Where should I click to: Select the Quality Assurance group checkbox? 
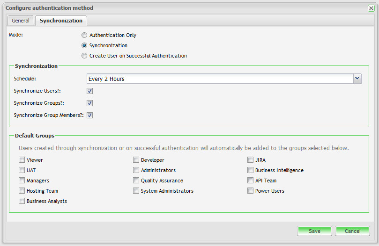136,181
